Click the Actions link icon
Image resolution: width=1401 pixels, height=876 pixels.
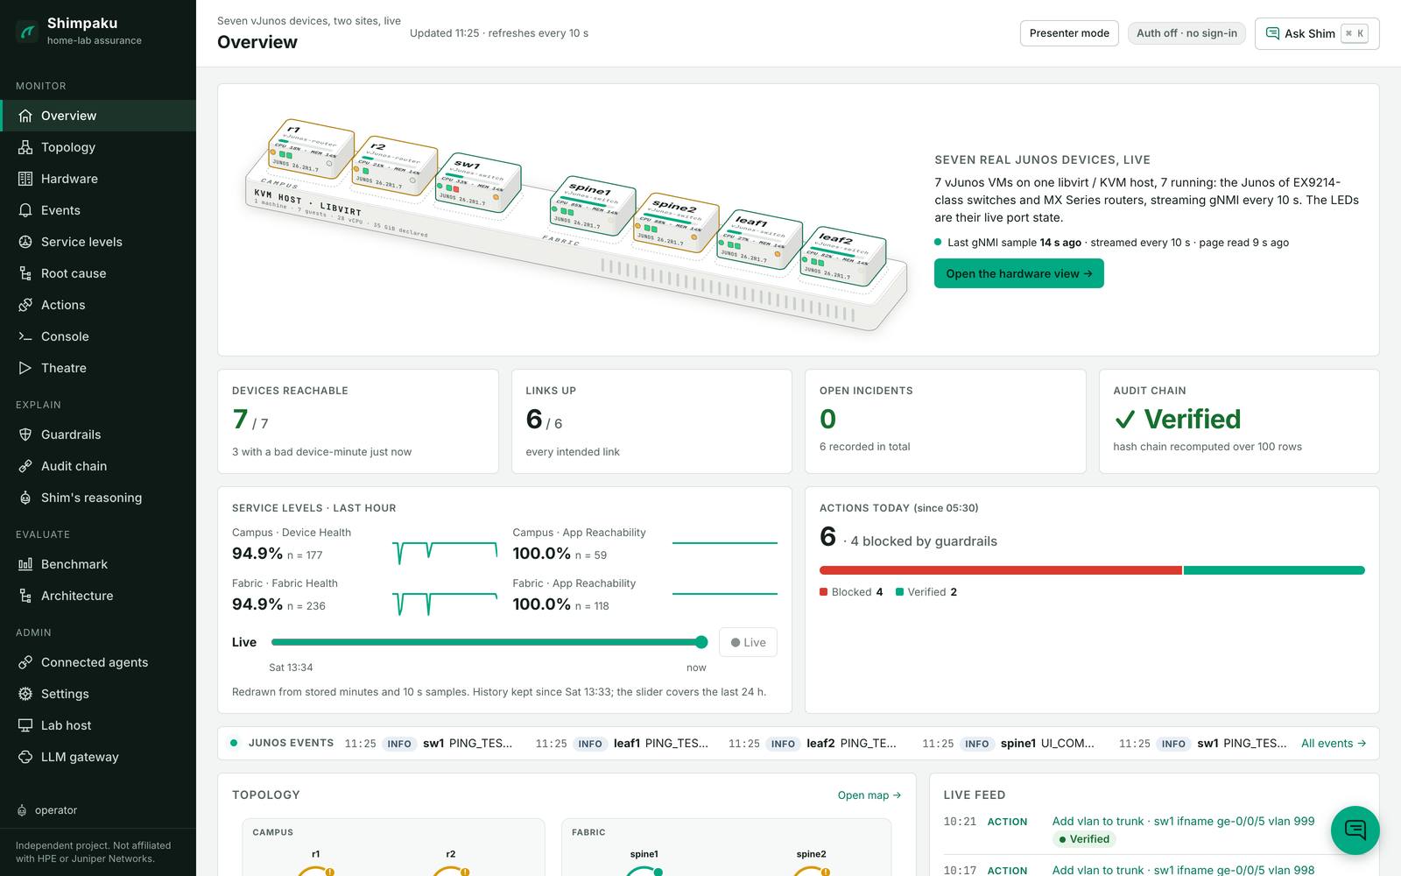point(25,305)
